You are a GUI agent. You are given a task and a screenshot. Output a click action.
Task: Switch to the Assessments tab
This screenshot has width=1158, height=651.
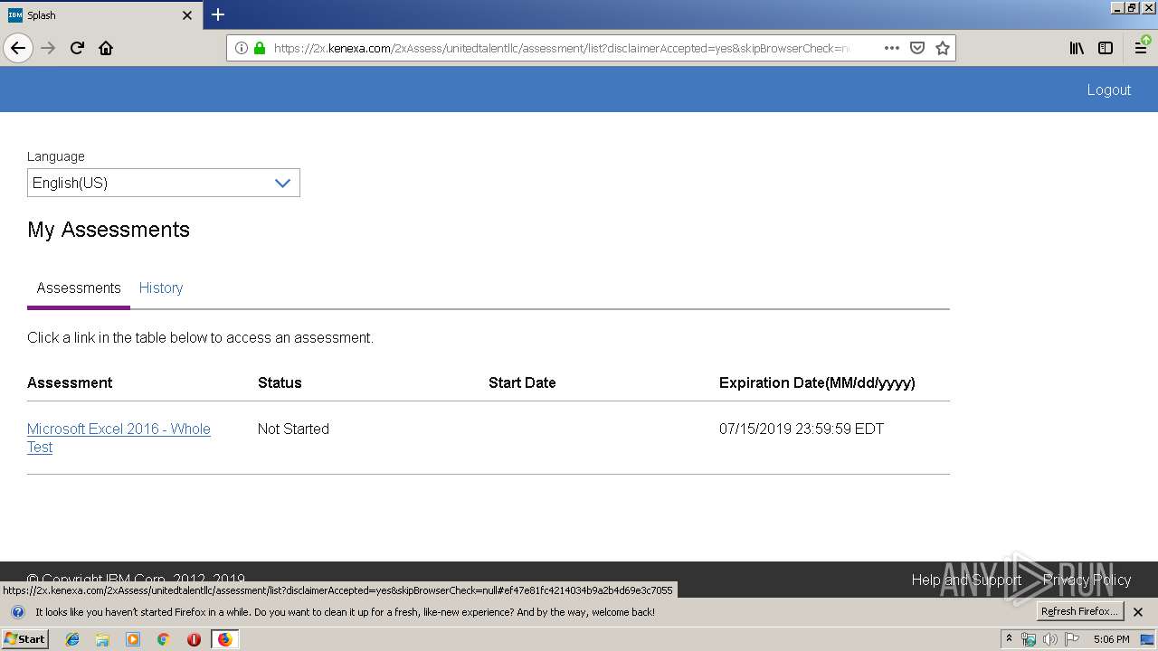pos(79,288)
